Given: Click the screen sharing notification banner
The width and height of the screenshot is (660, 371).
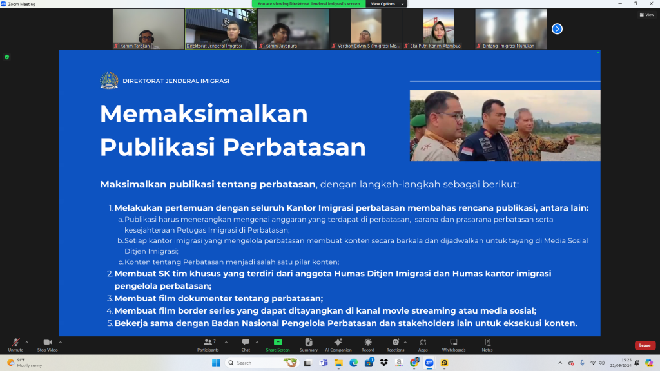Looking at the screenshot, I should (309, 4).
